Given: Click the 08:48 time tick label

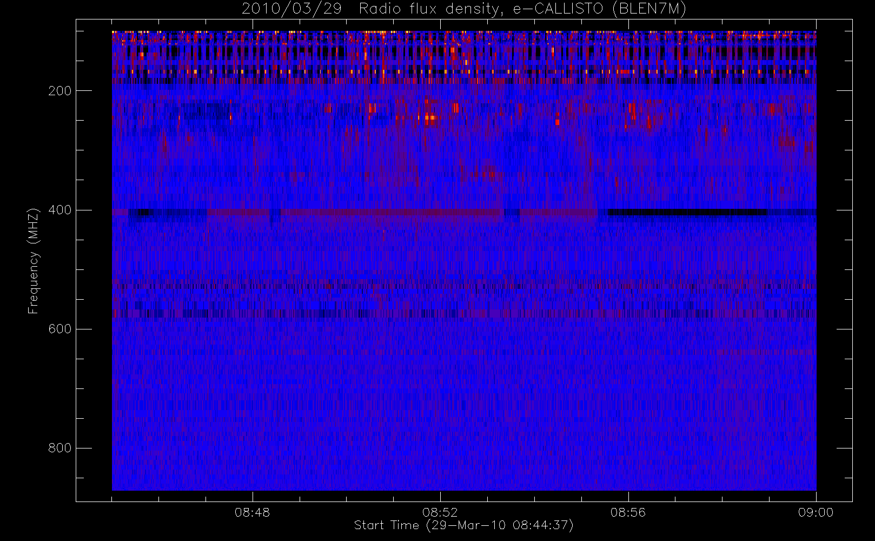Looking at the screenshot, I should point(252,512).
